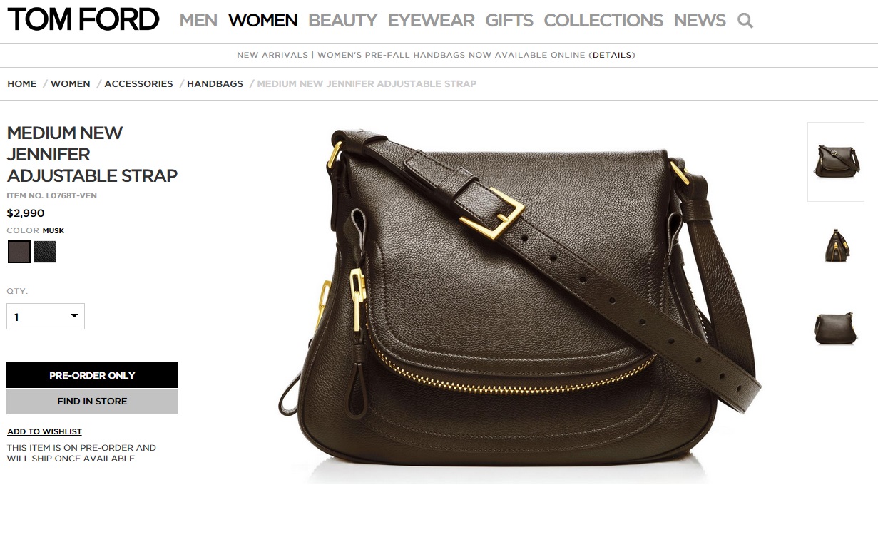The height and width of the screenshot is (552, 878).
Task: Open the MEN menu
Action: (198, 21)
